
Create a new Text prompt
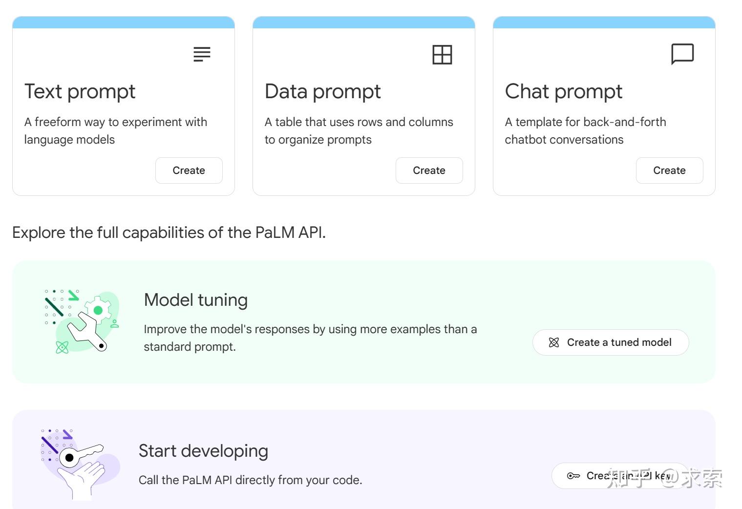[x=189, y=170]
